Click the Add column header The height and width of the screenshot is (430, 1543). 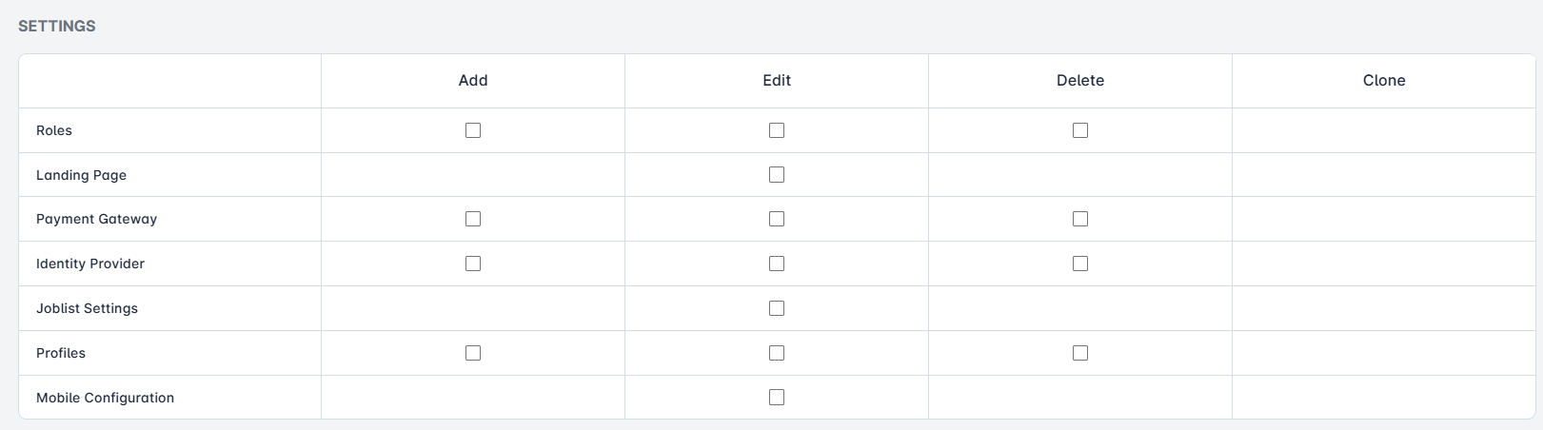coord(473,81)
